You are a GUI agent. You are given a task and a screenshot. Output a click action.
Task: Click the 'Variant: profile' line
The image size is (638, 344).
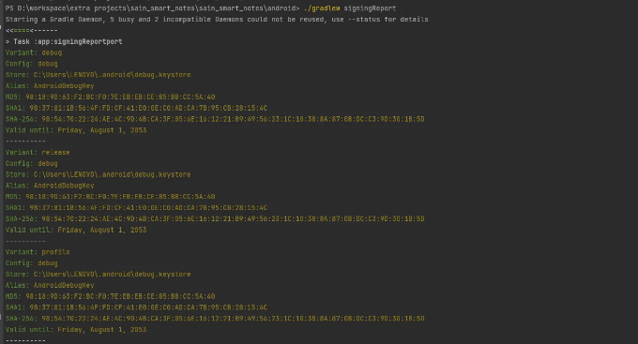38,252
